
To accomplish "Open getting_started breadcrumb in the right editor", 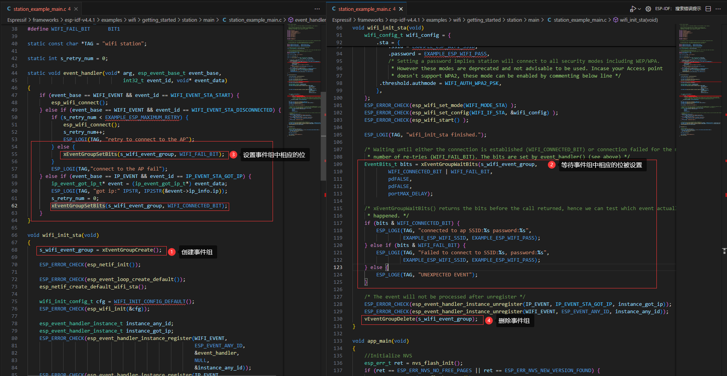I will coord(484,20).
